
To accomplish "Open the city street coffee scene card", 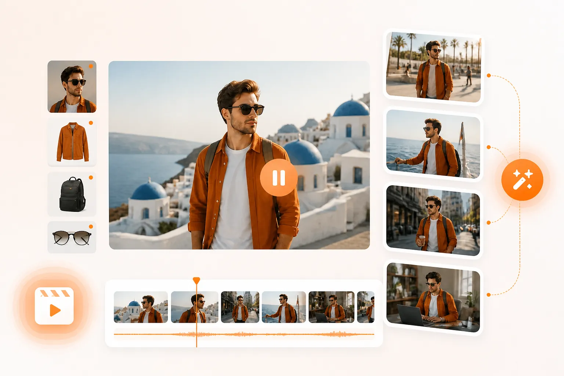I will click(x=433, y=221).
